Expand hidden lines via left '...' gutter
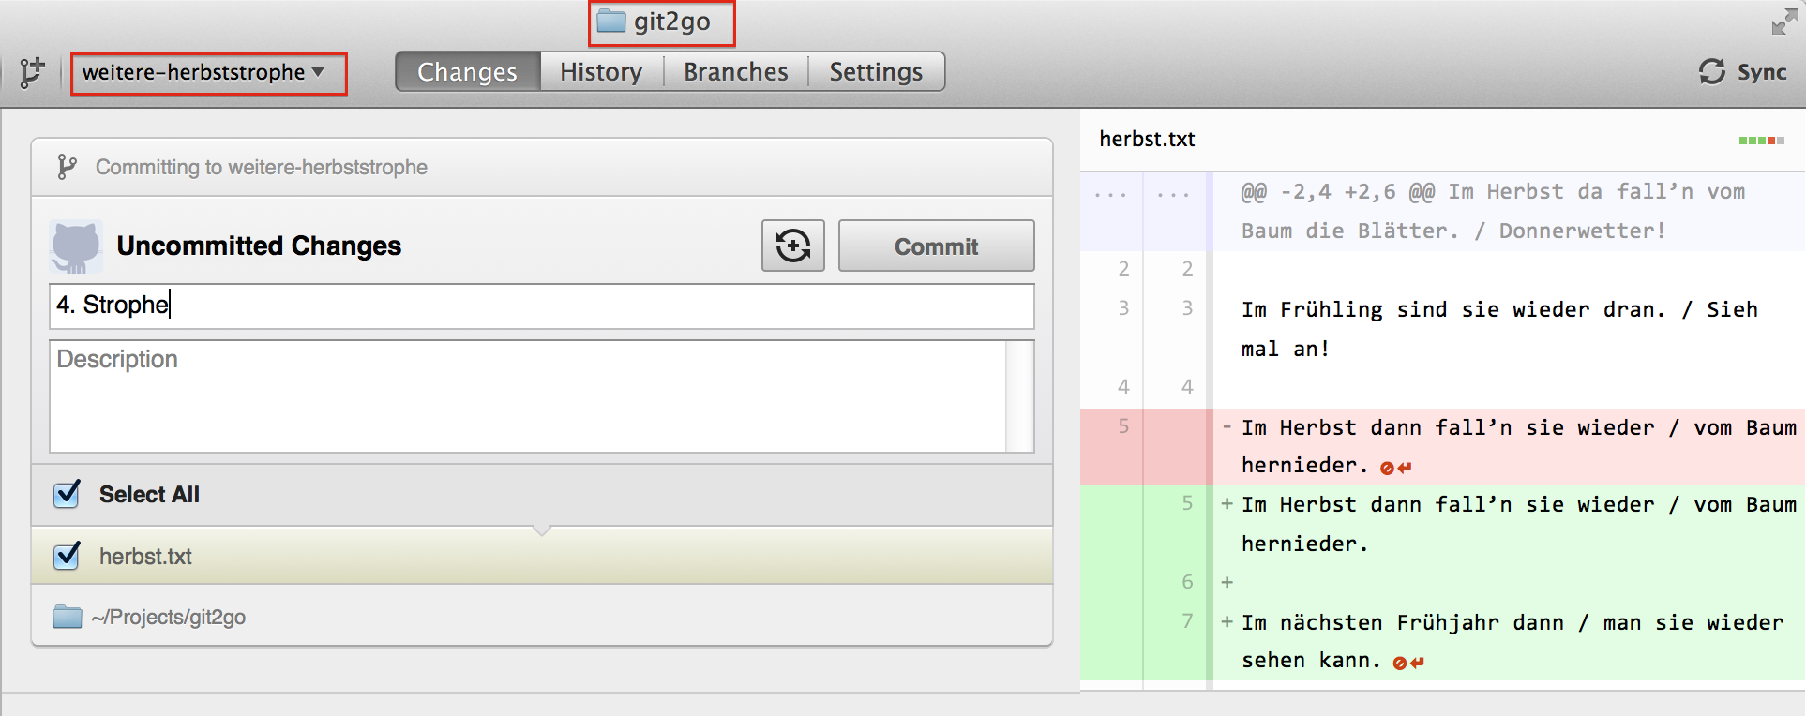This screenshot has height=716, width=1806. click(1111, 195)
